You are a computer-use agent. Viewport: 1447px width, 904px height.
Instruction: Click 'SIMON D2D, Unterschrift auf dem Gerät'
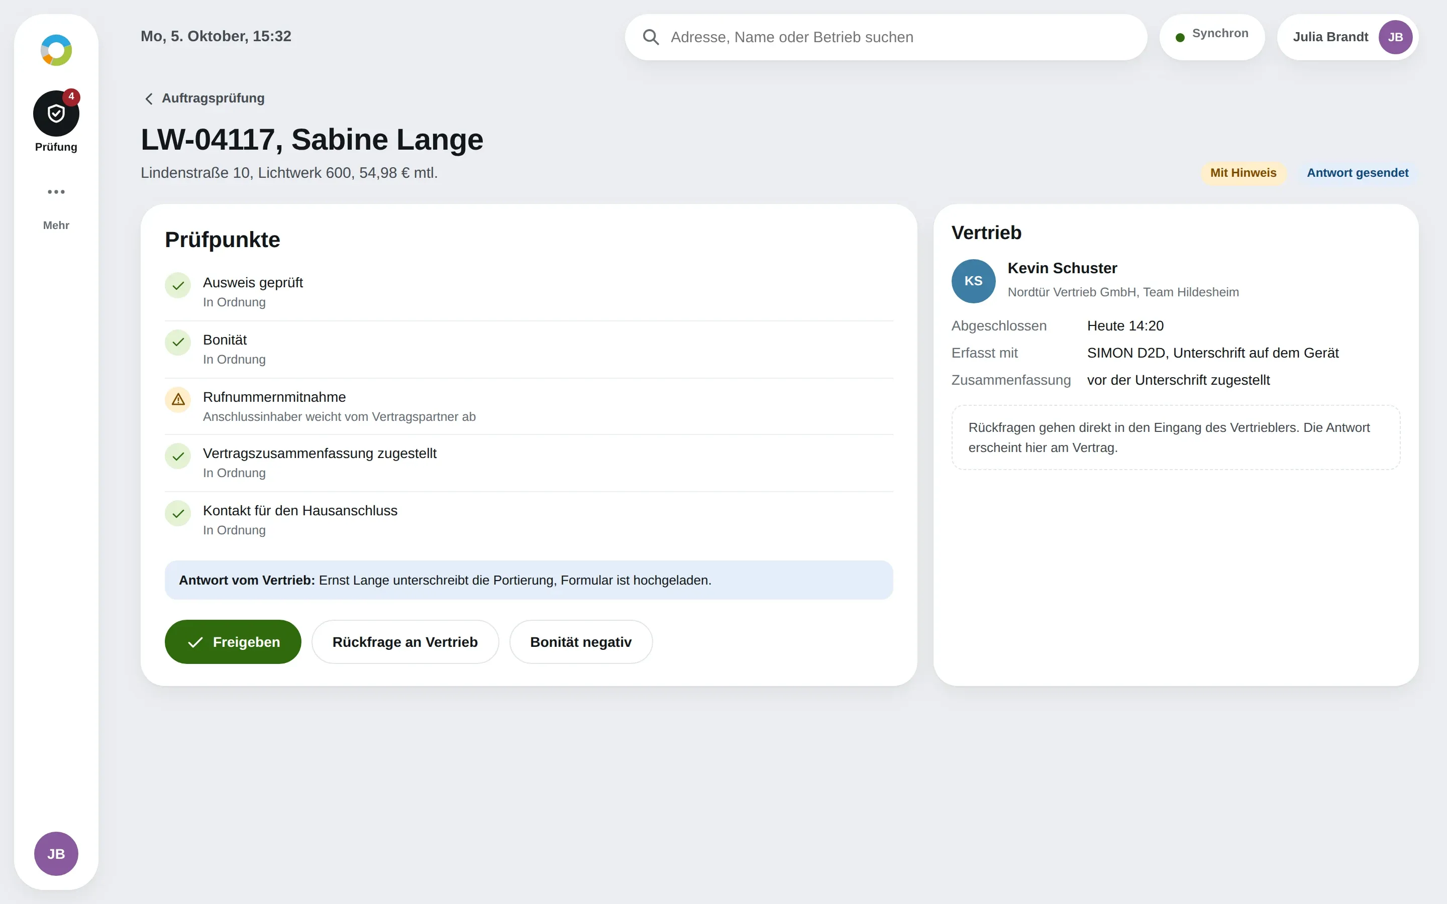click(1212, 353)
